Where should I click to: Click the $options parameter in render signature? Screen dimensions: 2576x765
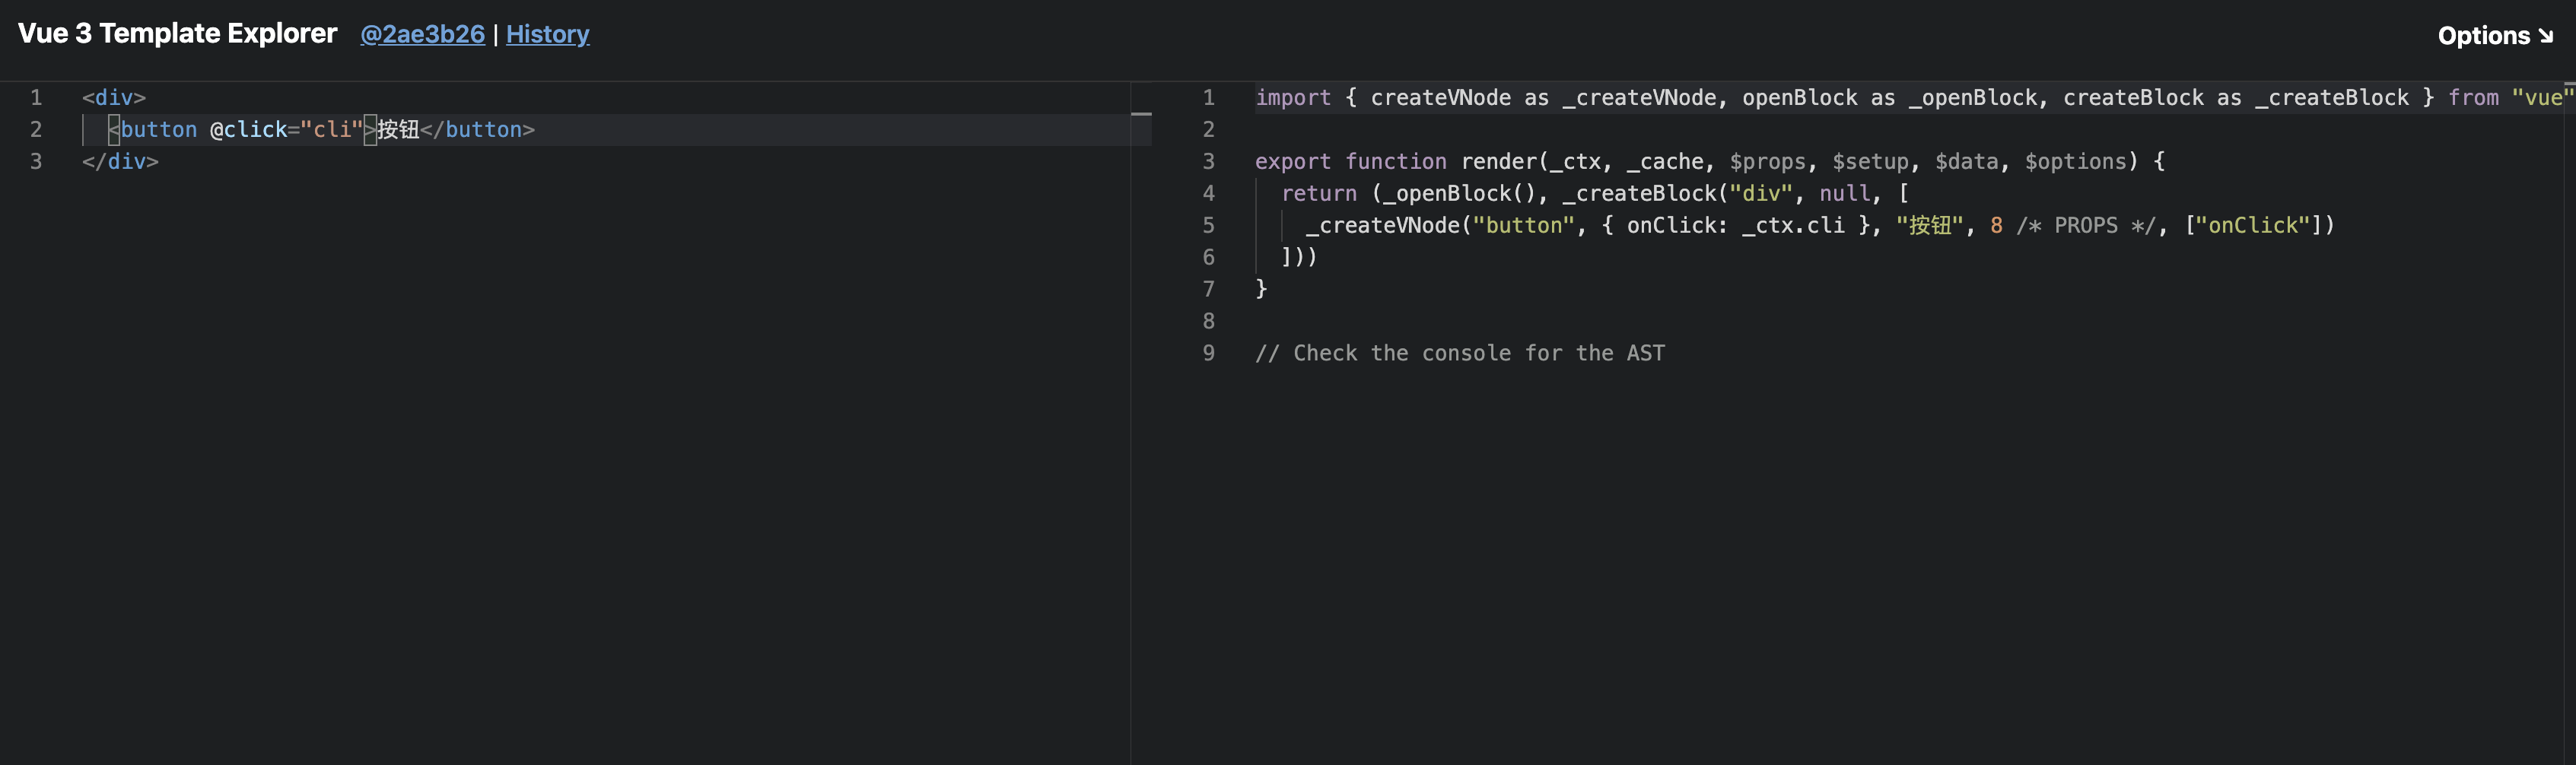2075,161
